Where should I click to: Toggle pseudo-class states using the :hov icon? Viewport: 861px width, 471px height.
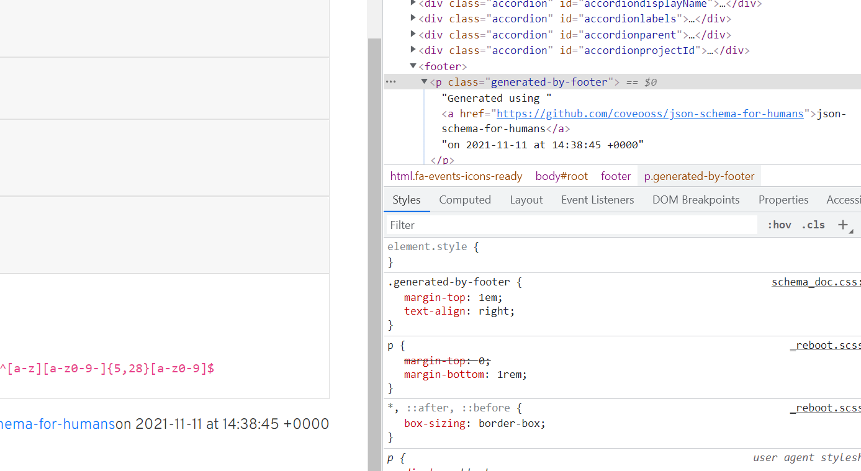[778, 225]
